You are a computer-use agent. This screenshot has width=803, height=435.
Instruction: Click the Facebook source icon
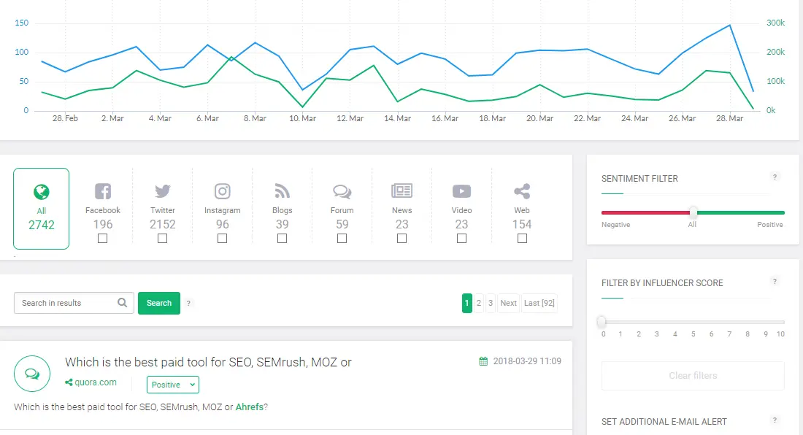[103, 191]
